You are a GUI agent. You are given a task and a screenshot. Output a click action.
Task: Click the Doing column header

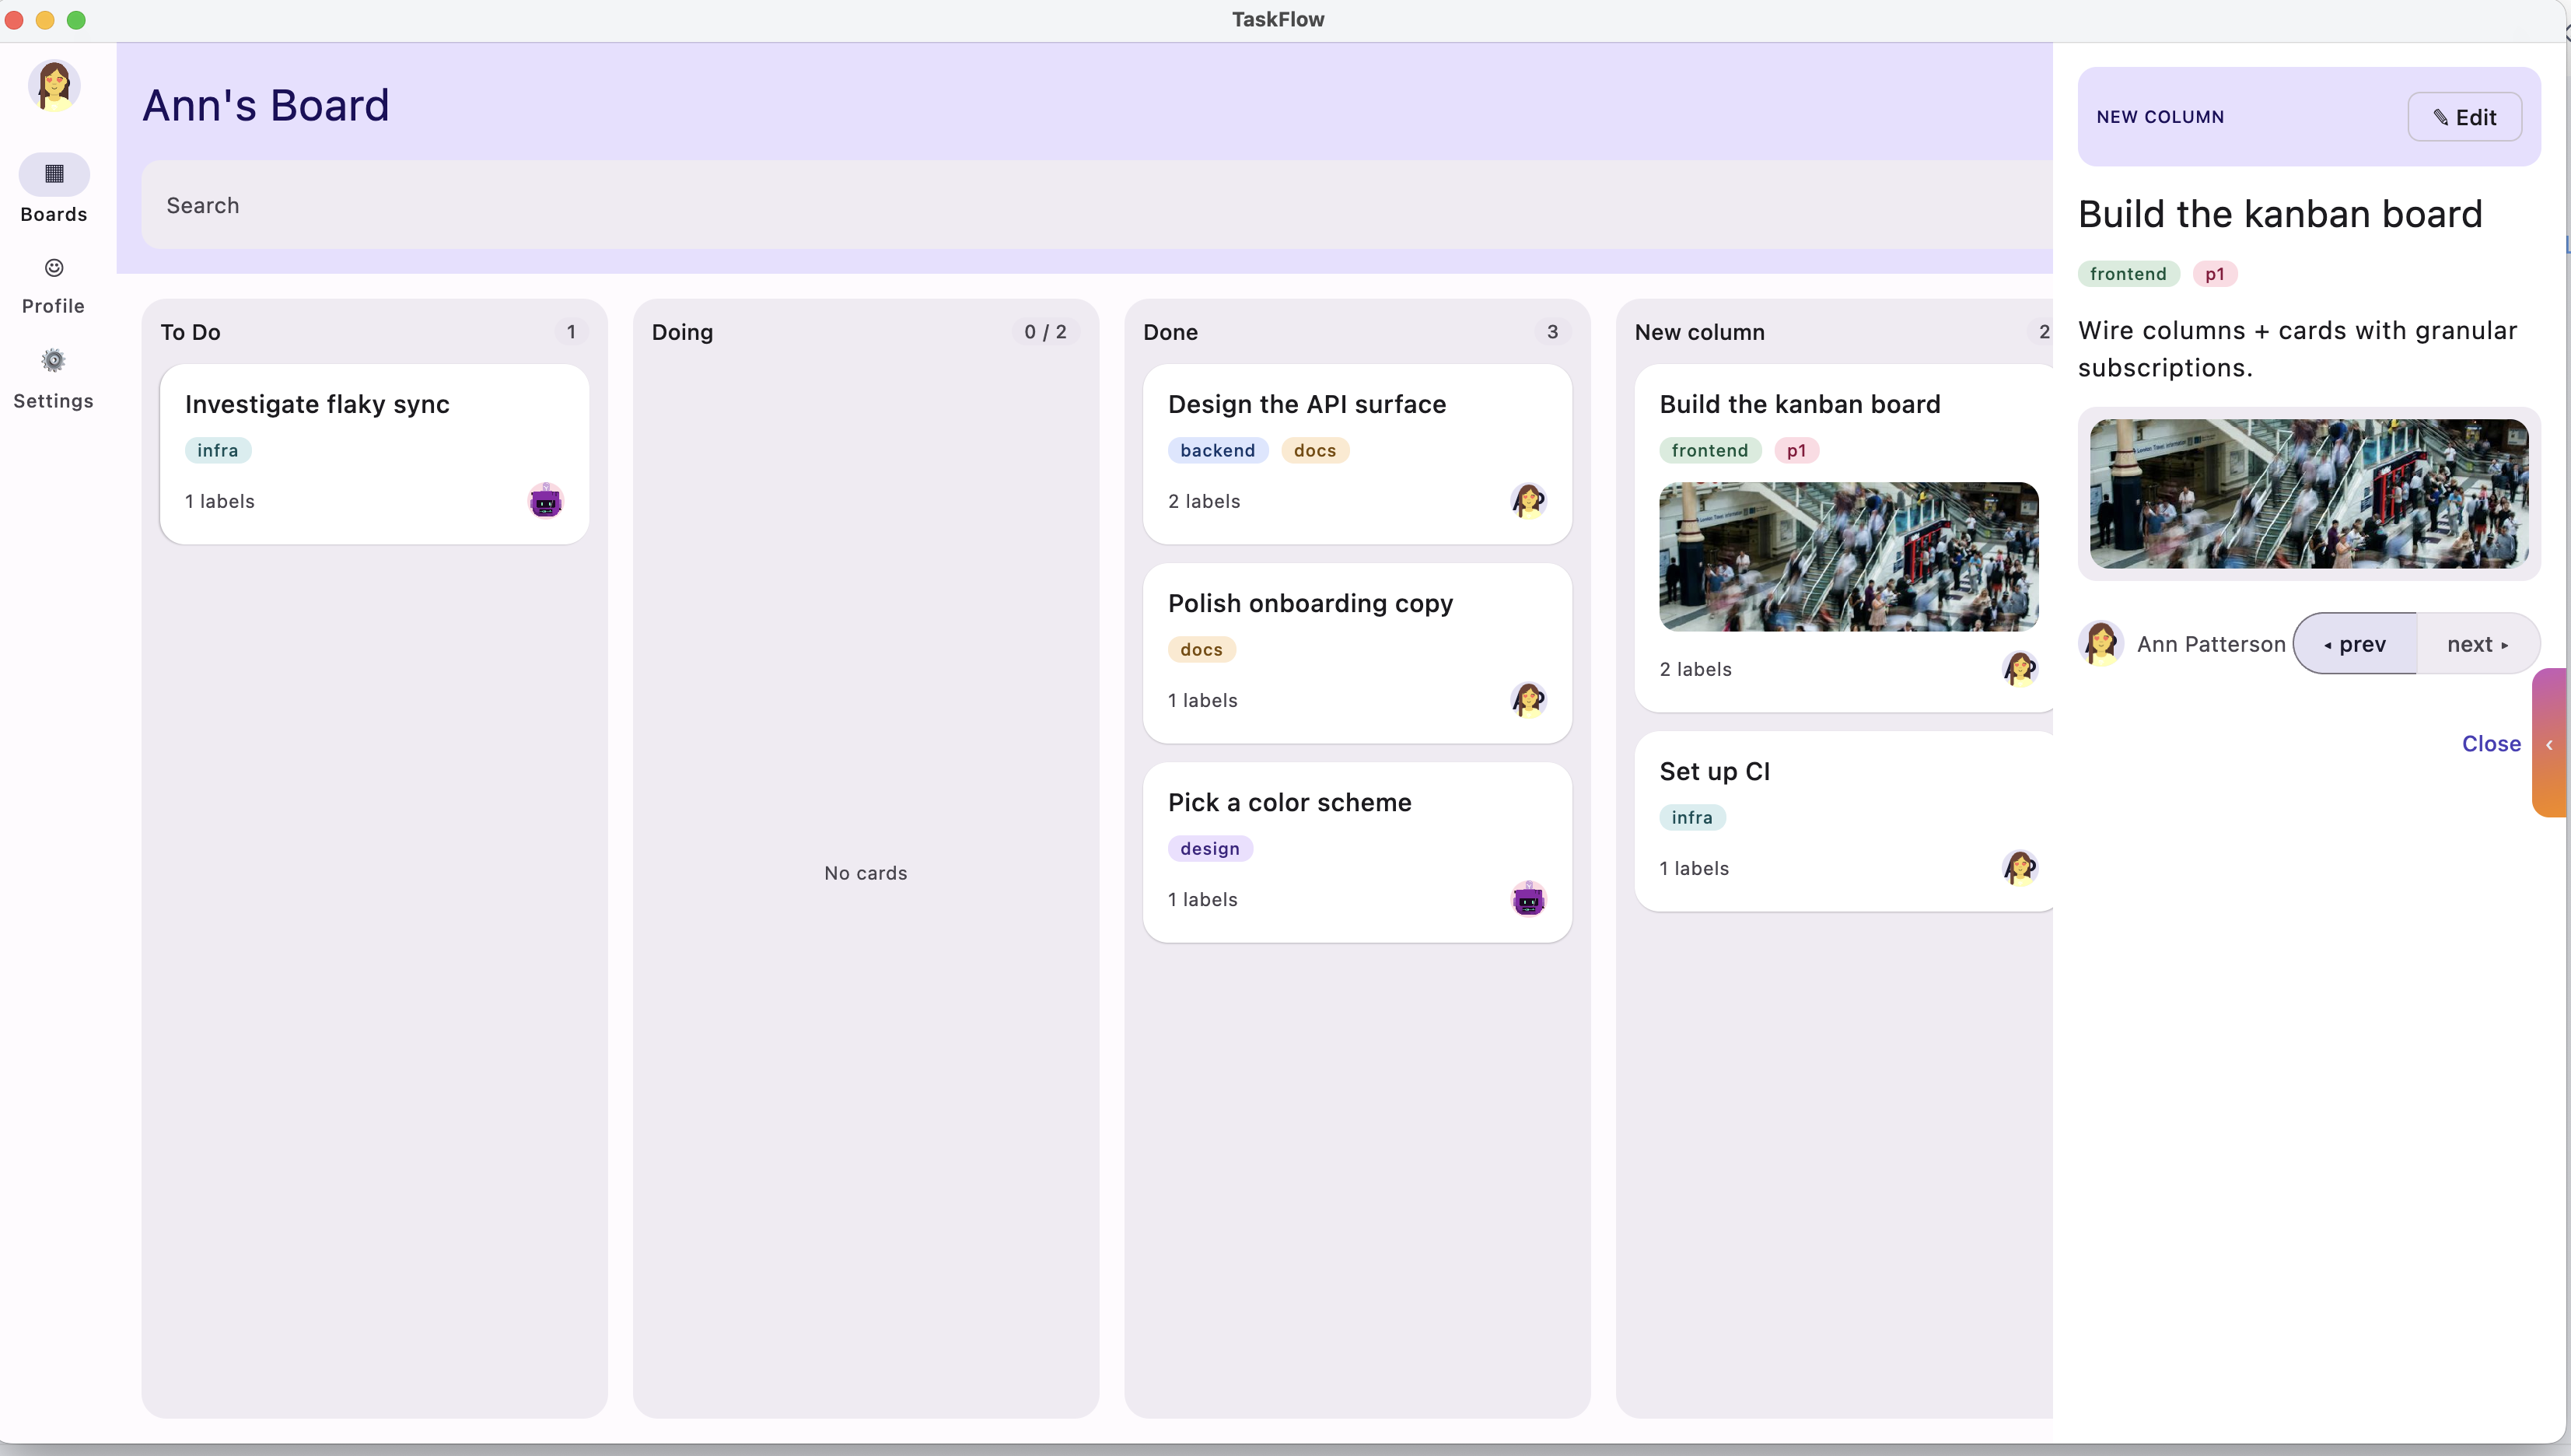[682, 332]
